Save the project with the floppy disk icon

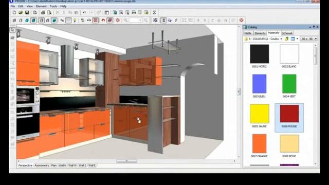coord(27,12)
